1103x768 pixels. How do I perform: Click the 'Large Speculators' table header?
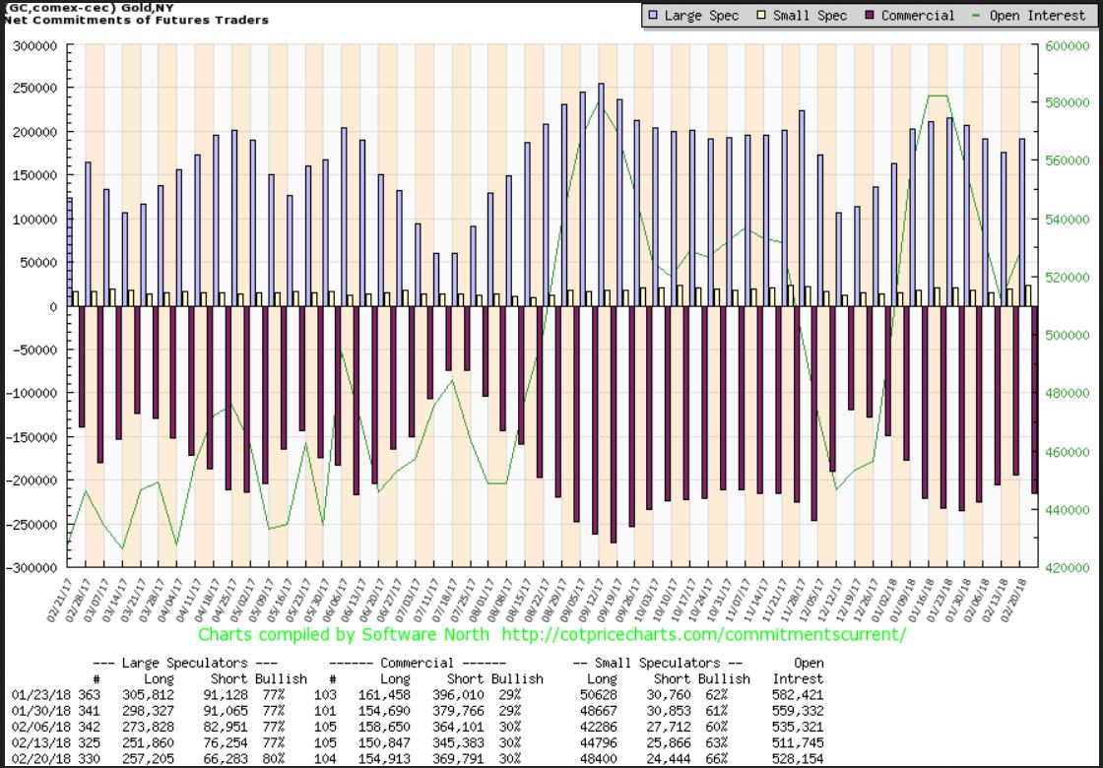click(183, 664)
